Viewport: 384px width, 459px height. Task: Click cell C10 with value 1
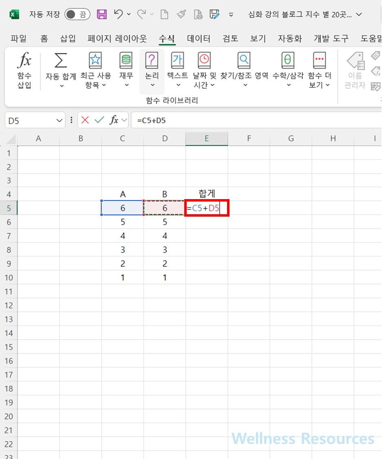click(x=123, y=277)
